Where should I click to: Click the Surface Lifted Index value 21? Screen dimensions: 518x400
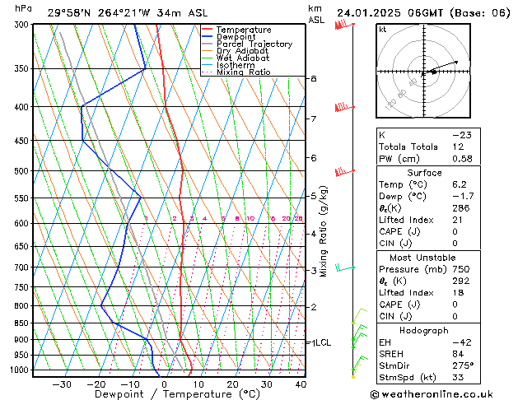point(457,220)
